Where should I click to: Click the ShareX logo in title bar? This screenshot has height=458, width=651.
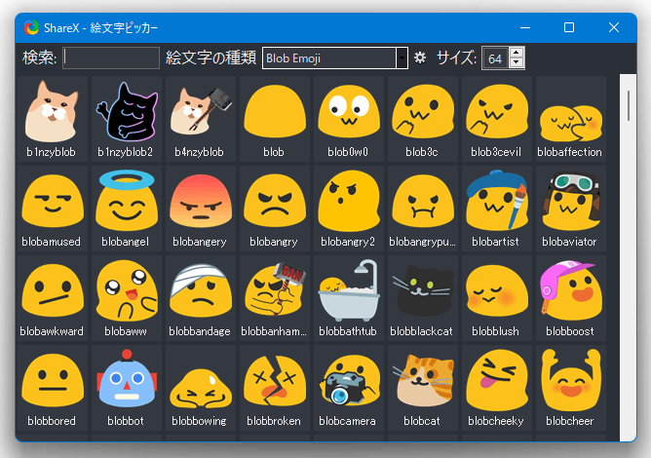(31, 28)
